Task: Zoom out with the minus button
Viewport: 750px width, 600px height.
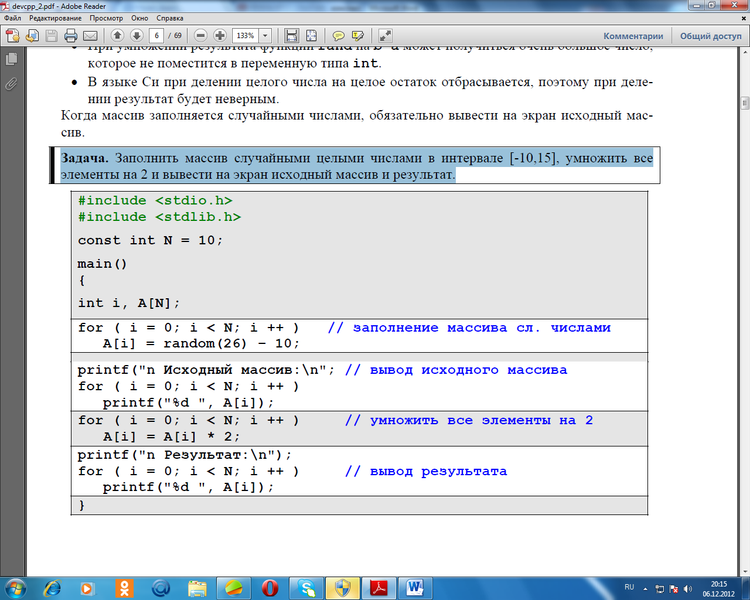Action: tap(201, 36)
